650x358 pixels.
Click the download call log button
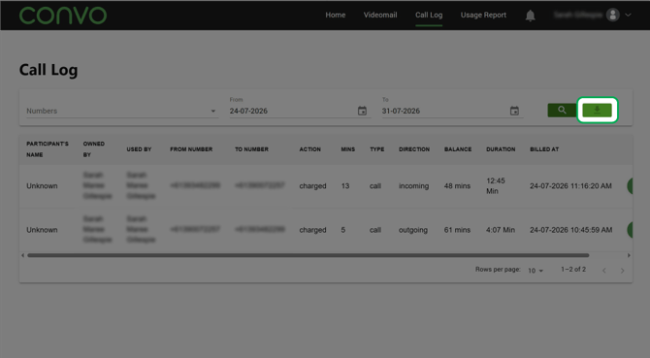(x=597, y=110)
